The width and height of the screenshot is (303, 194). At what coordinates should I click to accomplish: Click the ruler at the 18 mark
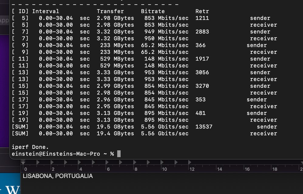pyautogui.click(x=274, y=169)
